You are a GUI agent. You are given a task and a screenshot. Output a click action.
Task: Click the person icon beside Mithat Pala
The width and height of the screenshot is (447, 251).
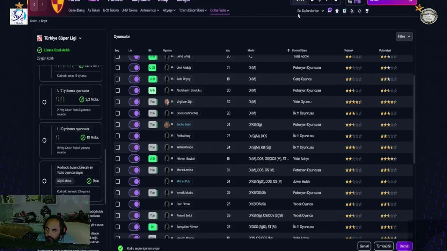tap(172, 181)
